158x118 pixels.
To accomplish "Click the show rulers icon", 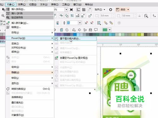I will 78,10.
